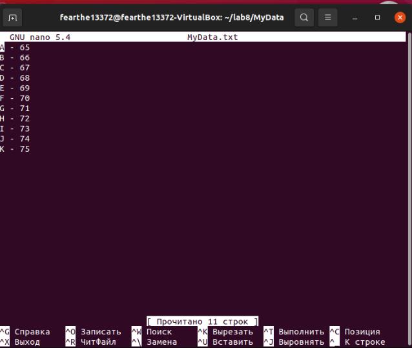
Task: Click the ^X Выход shortcut
Action: [20, 342]
